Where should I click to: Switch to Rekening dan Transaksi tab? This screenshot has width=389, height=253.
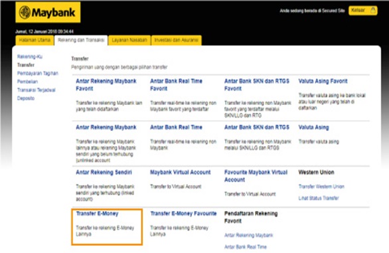click(81, 41)
